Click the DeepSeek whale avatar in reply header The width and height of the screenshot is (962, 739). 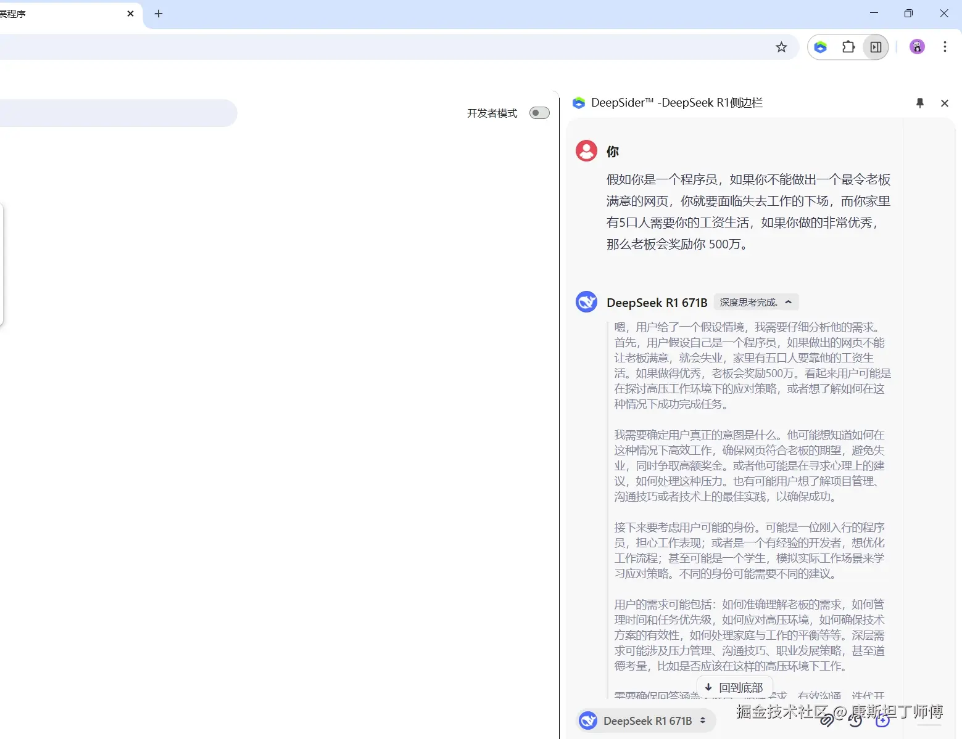tap(586, 302)
